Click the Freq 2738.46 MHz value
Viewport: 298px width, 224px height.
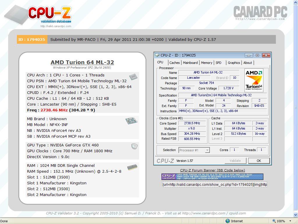54,110
